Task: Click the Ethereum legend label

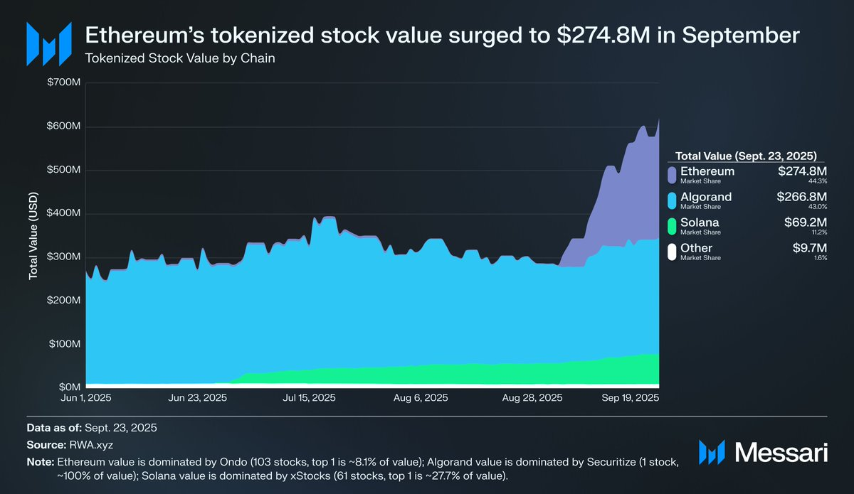Action: click(x=707, y=171)
